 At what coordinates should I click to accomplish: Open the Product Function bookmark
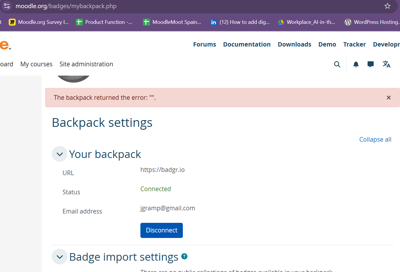(x=104, y=22)
